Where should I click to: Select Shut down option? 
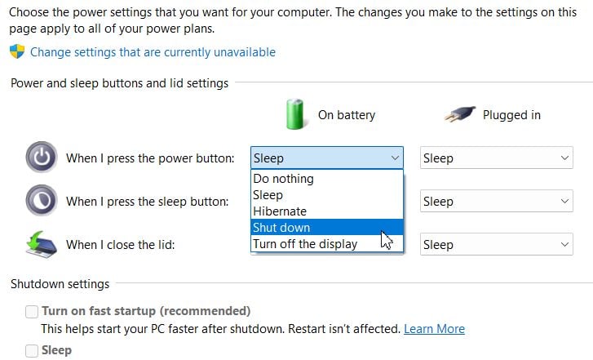tap(327, 228)
